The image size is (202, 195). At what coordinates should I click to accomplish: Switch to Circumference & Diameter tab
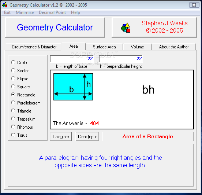(34, 47)
